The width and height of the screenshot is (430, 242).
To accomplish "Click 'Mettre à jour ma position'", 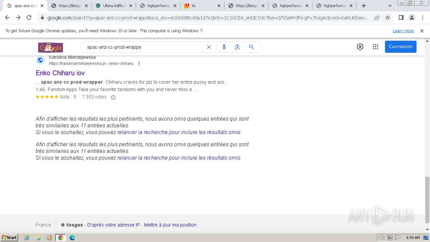I will tap(170, 225).
